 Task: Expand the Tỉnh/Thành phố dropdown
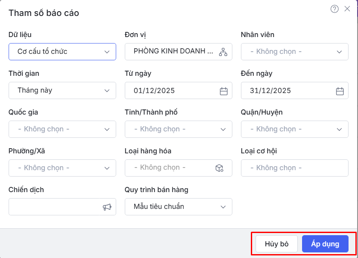coord(179,129)
